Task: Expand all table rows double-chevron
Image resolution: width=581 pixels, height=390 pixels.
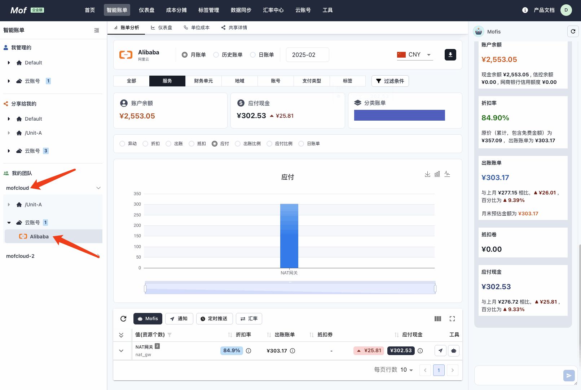Action: click(x=121, y=335)
